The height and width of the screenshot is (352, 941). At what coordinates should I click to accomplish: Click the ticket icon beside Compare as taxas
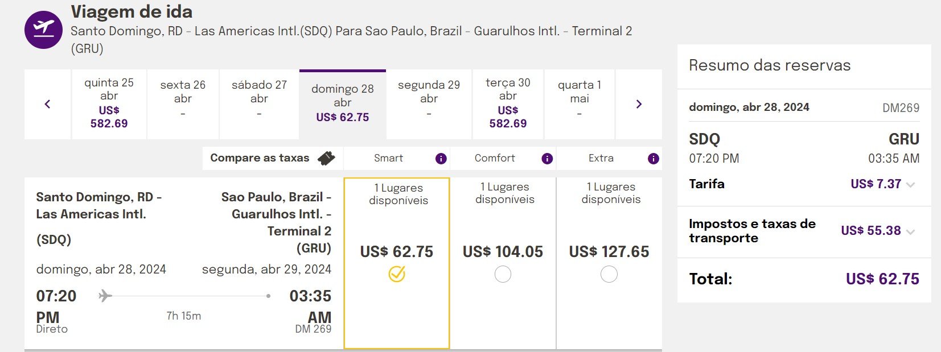pos(326,158)
